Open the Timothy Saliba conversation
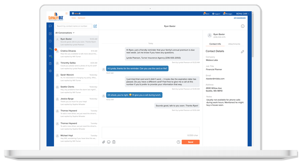 point(76,65)
